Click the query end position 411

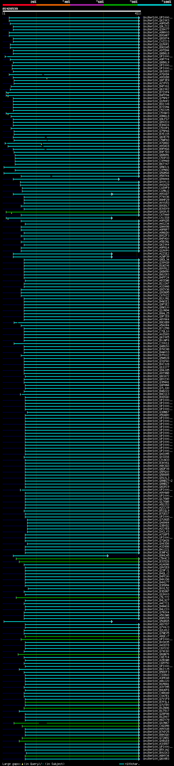(x=137, y=13)
